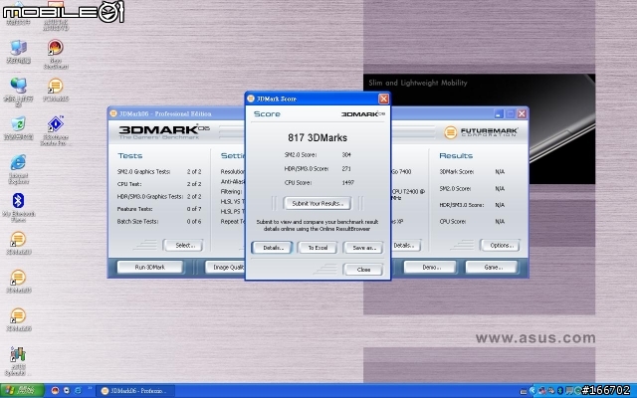Open the network places desktop icon
The height and width of the screenshot is (398, 637).
tap(19, 93)
